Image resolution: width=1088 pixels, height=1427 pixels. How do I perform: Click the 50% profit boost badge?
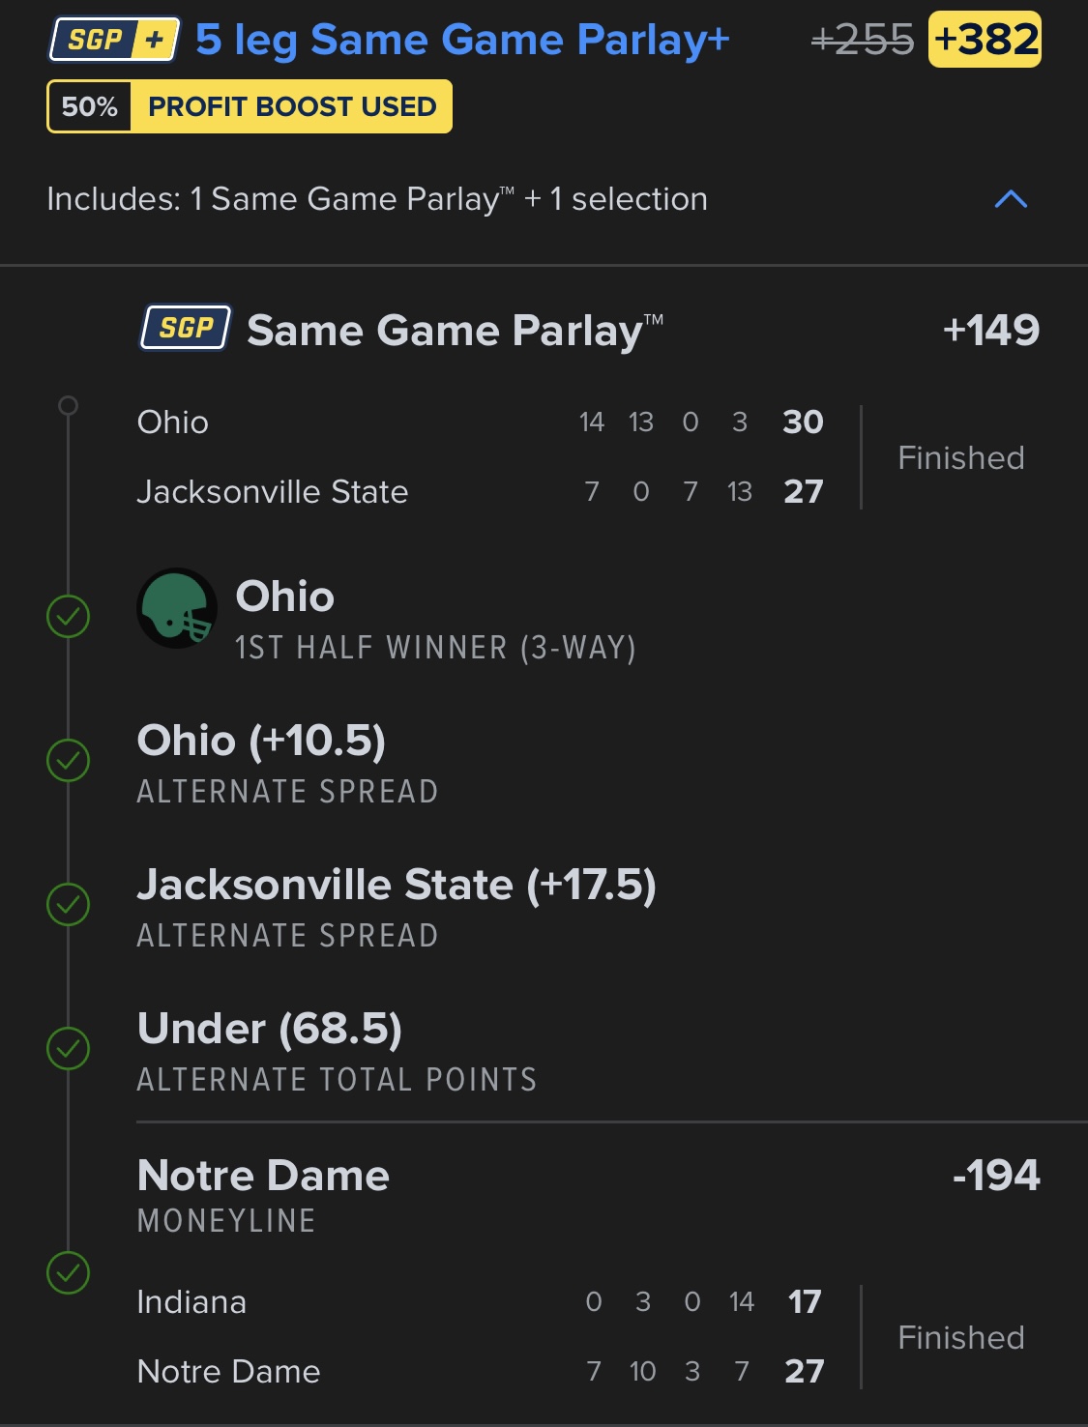(x=90, y=106)
